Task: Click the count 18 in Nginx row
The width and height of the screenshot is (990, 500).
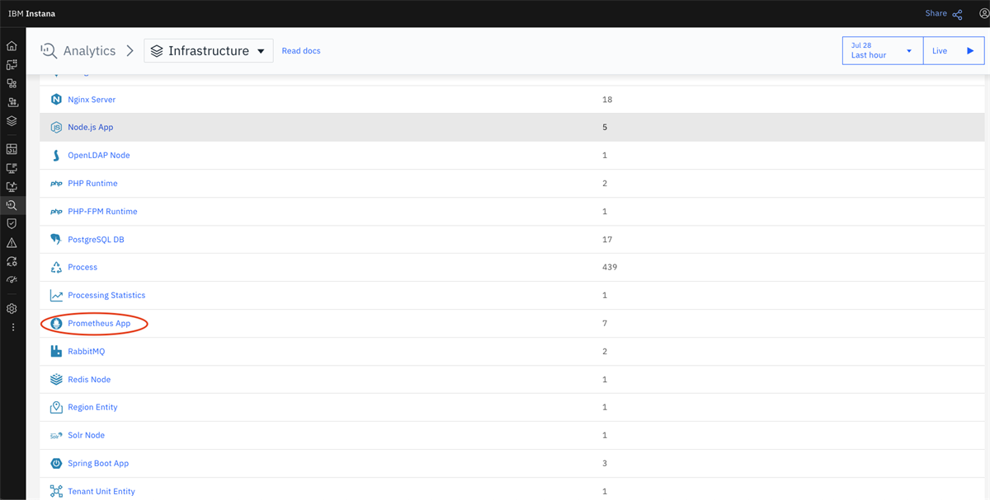Action: [607, 100]
